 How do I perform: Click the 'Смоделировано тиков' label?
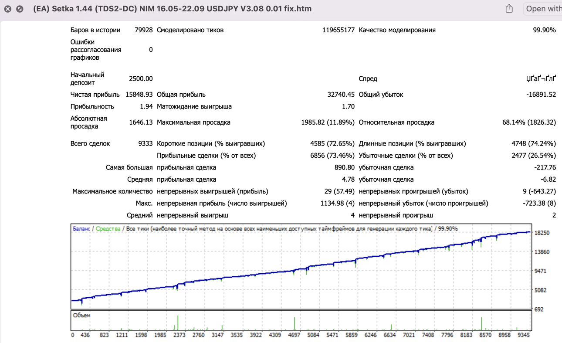(190, 30)
